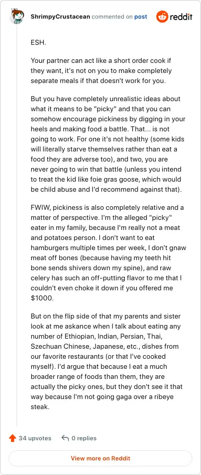
Task: Follow the blue "post" link
Action: click(x=141, y=17)
